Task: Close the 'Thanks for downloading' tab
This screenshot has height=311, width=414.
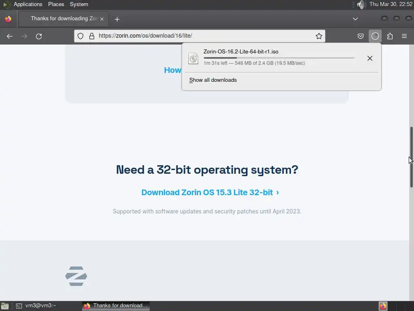Action: point(102,19)
